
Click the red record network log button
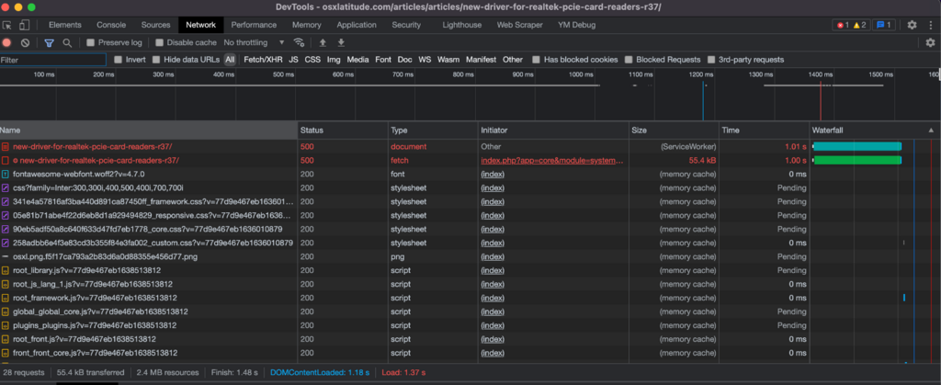(x=7, y=42)
